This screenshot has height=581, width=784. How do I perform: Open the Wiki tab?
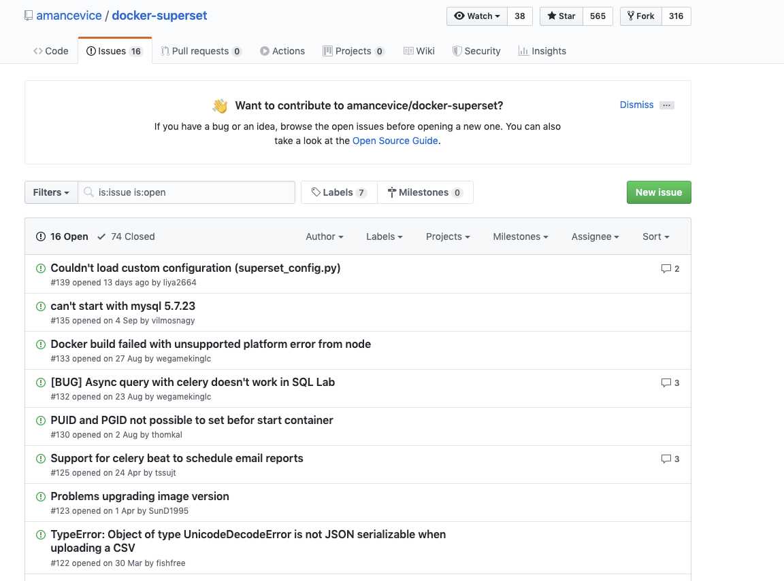coord(419,51)
